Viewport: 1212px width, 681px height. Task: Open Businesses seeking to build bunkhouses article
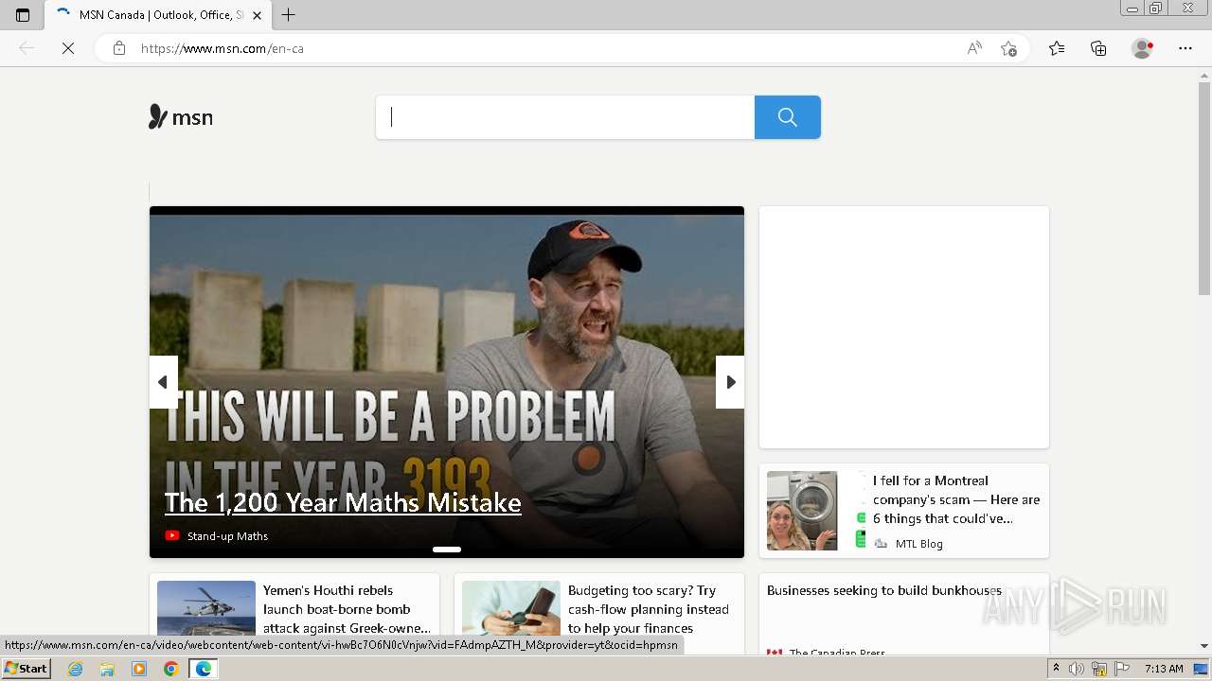(884, 590)
